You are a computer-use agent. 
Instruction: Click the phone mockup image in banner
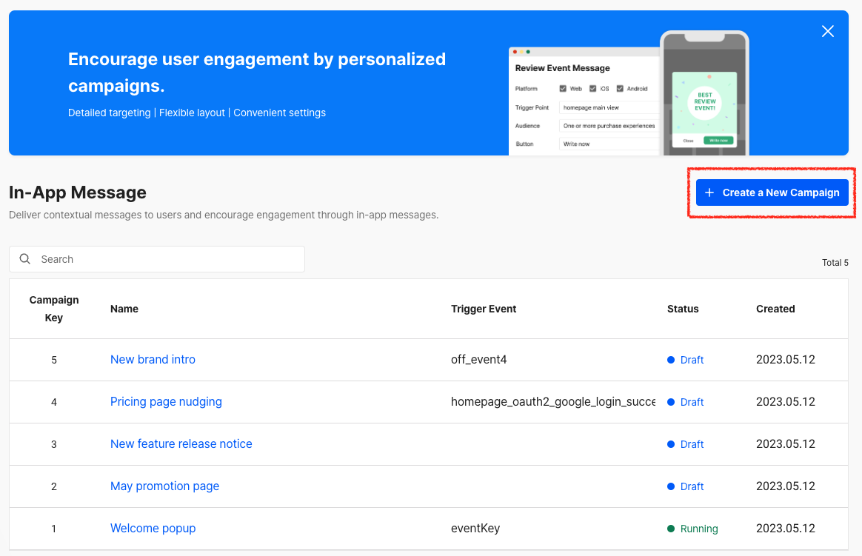tap(704, 93)
